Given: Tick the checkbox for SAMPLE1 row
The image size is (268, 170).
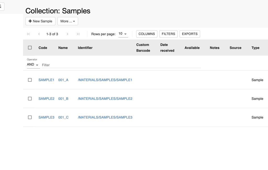Looking at the screenshot, I should [x=30, y=80].
